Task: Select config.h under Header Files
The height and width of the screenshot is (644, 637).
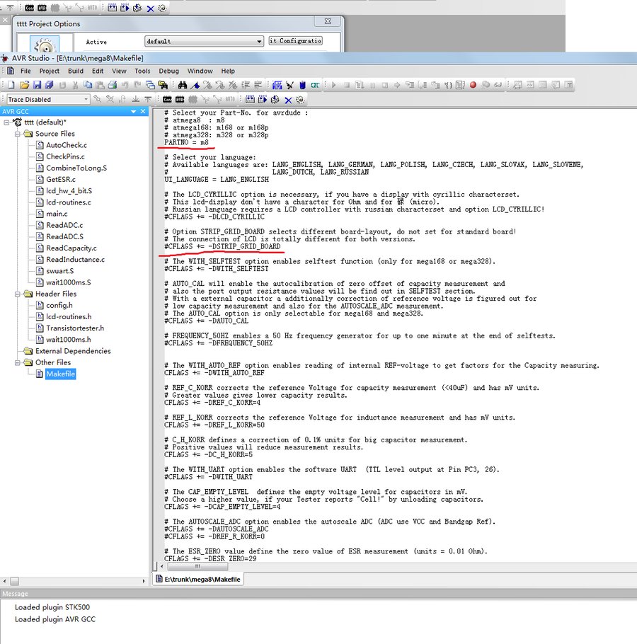Action: pyautogui.click(x=59, y=305)
